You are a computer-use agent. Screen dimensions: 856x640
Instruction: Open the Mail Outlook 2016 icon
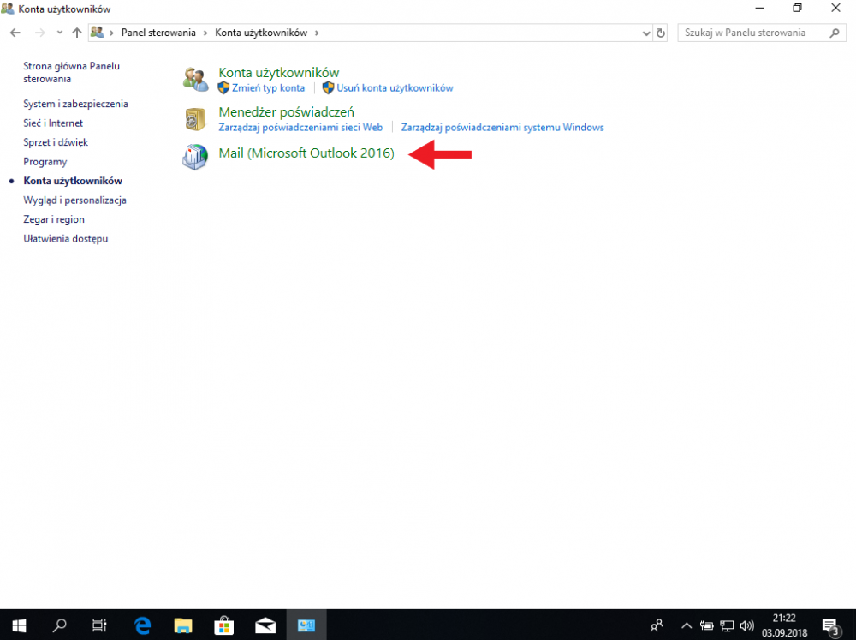195,157
